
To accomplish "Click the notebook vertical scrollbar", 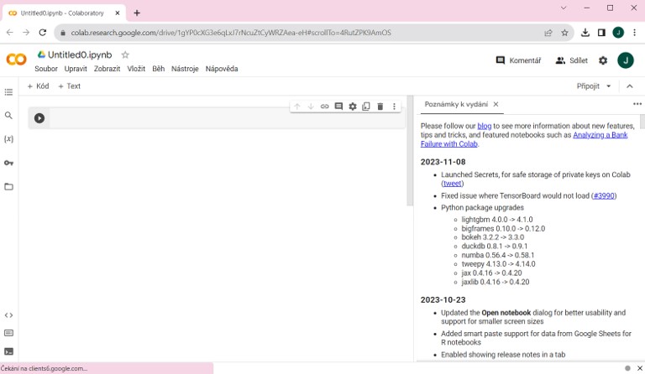I will point(410,151).
